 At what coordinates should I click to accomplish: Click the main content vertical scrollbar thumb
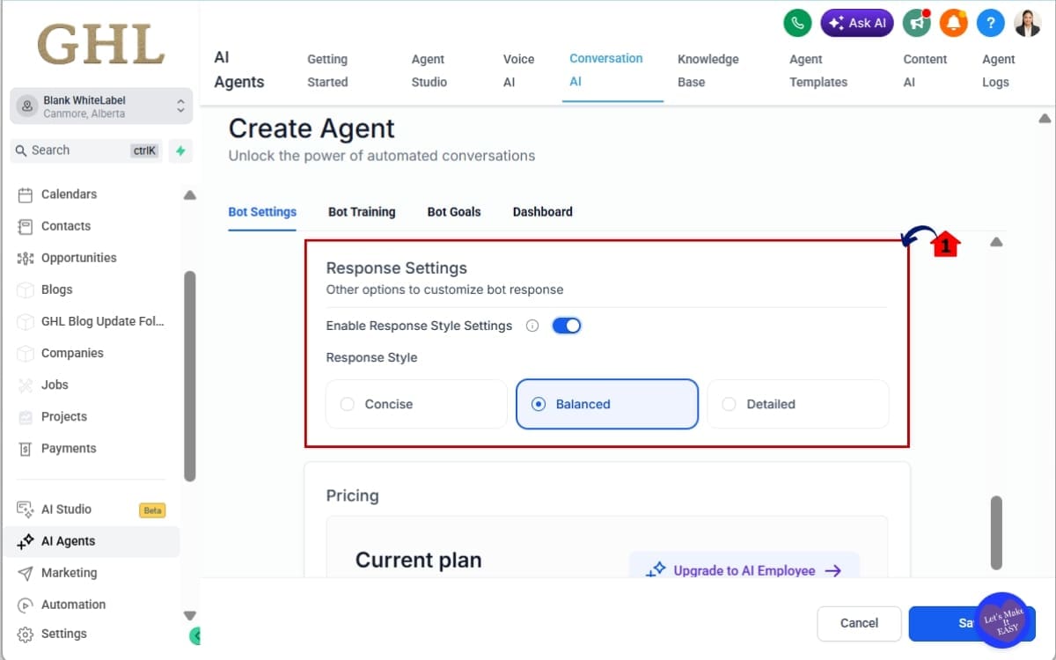(x=996, y=532)
